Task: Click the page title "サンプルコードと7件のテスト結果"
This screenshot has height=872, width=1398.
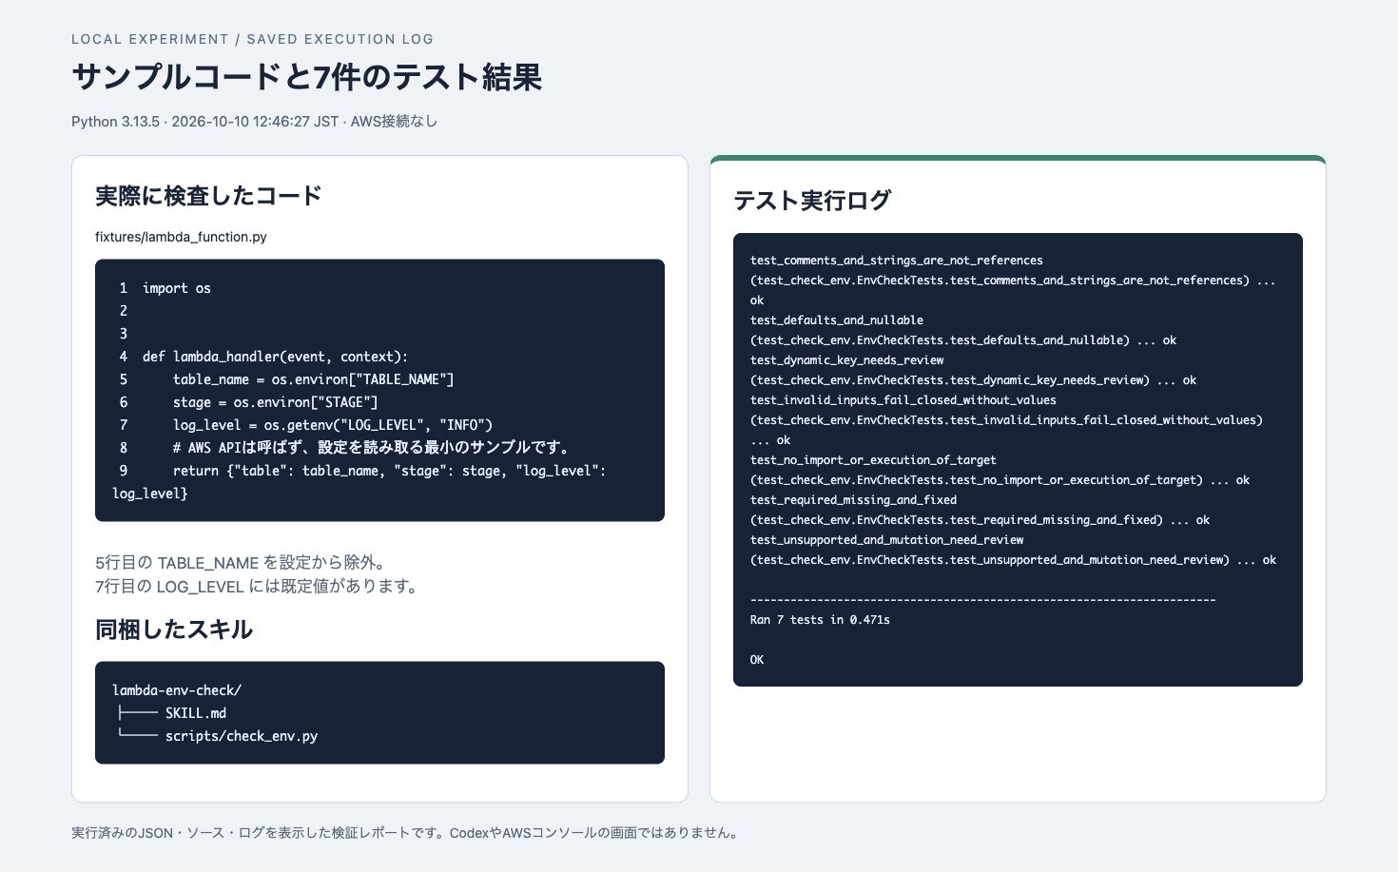Action: point(306,77)
